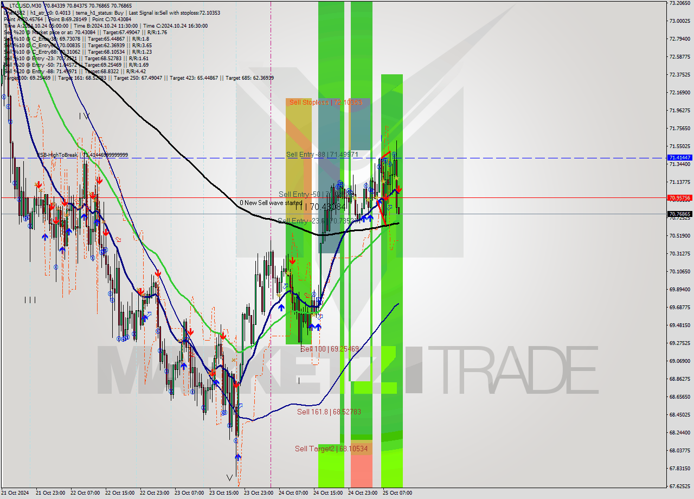Click the '21 Oct 2024' time axis label

pyautogui.click(x=14, y=493)
